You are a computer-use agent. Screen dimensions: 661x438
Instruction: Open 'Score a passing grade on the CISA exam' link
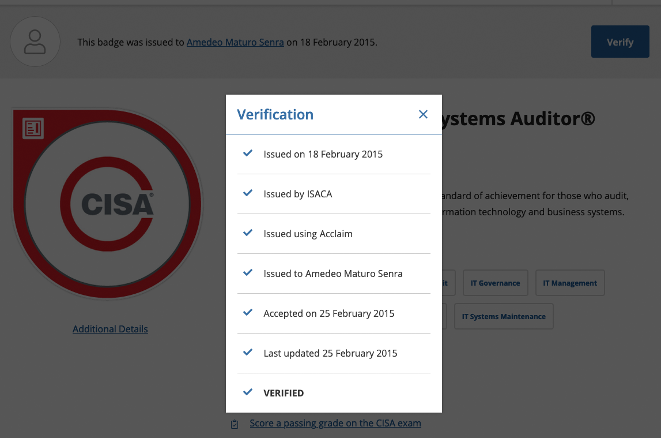click(x=335, y=423)
